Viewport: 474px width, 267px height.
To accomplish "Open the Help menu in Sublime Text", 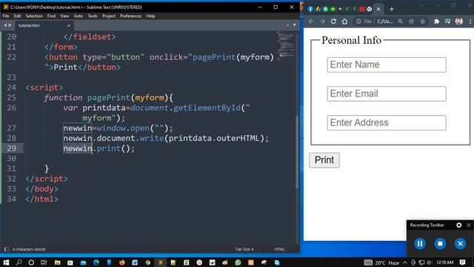I will tap(150, 16).
